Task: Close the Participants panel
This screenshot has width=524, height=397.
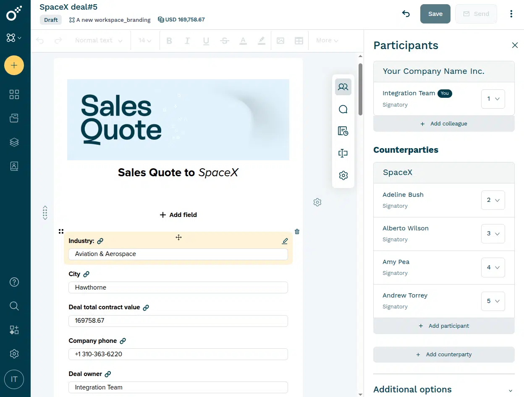Action: [x=515, y=45]
